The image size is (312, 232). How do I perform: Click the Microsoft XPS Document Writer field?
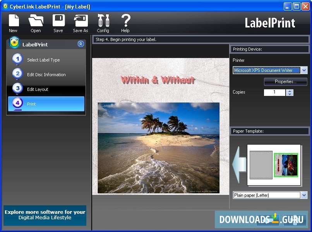[267, 70]
